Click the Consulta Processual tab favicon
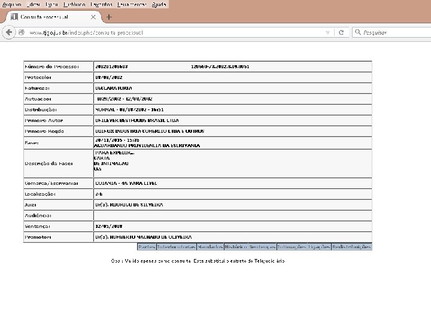This screenshot has height=323, width=431. [x=14, y=17]
